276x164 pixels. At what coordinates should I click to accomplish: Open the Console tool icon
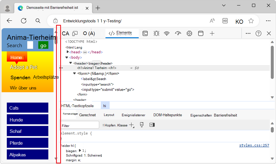click(145, 33)
